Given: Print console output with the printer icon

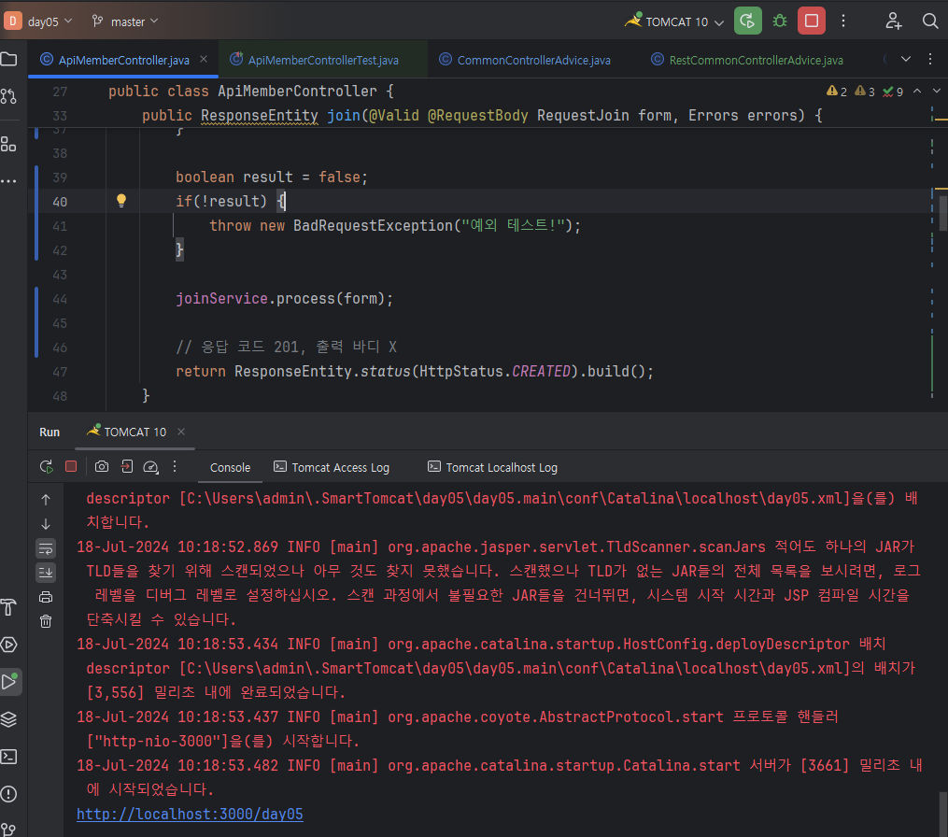Looking at the screenshot, I should tap(46, 597).
